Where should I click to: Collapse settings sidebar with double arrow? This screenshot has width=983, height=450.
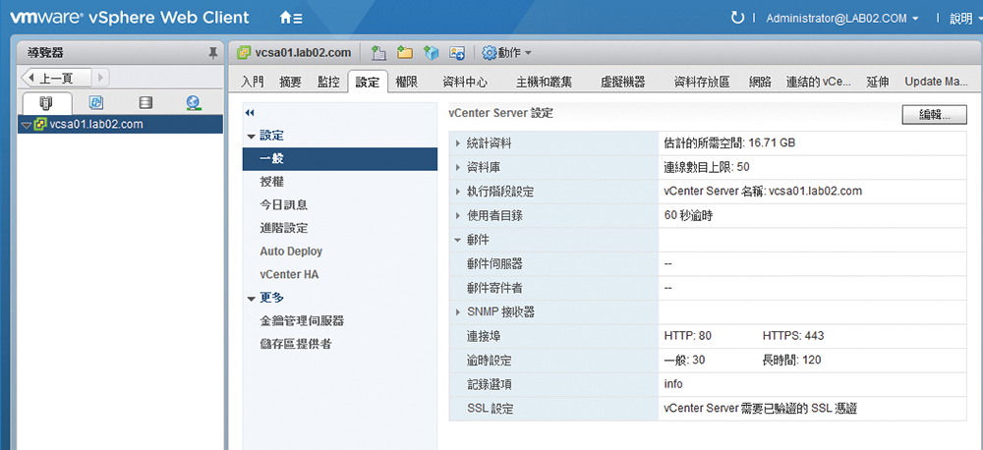(250, 113)
